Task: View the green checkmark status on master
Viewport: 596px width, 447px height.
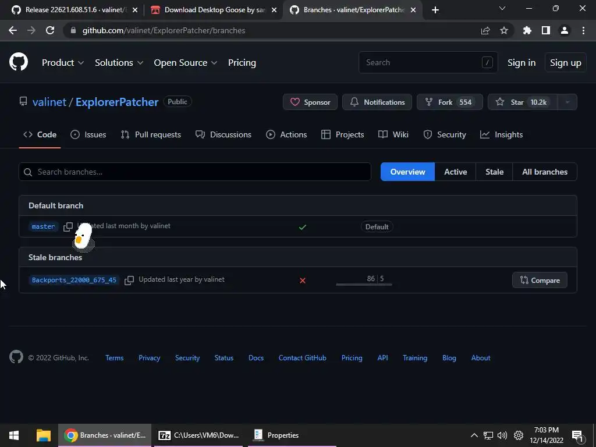Action: pos(303,227)
